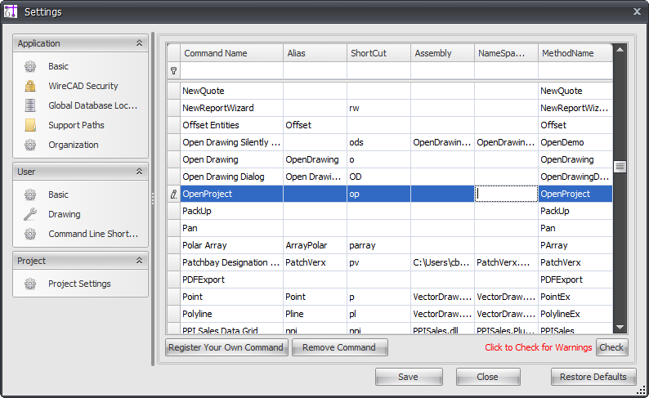Select the NewReportWizard command cell
Viewport: 649px width, 398px height.
point(232,108)
